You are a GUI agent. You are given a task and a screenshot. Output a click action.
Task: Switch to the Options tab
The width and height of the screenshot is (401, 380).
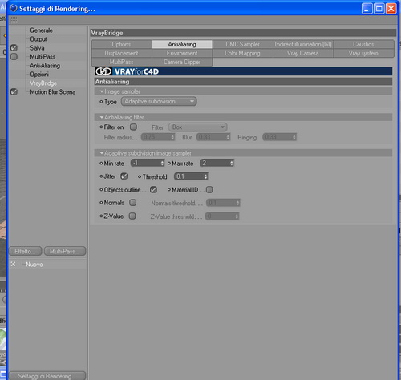122,44
